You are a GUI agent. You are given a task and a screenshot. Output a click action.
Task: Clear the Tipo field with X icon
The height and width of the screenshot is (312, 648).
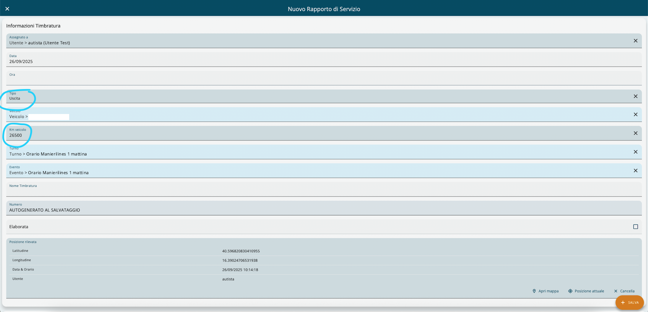pyautogui.click(x=635, y=96)
